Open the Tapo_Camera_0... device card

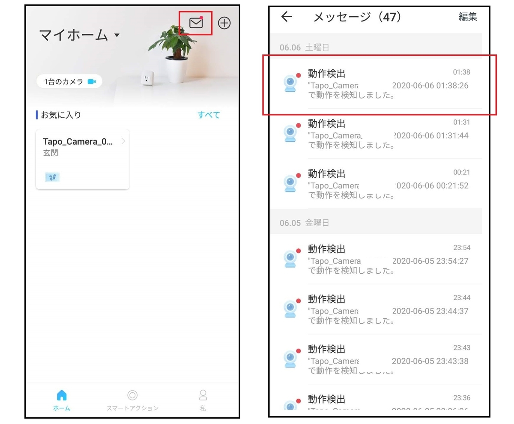83,159
